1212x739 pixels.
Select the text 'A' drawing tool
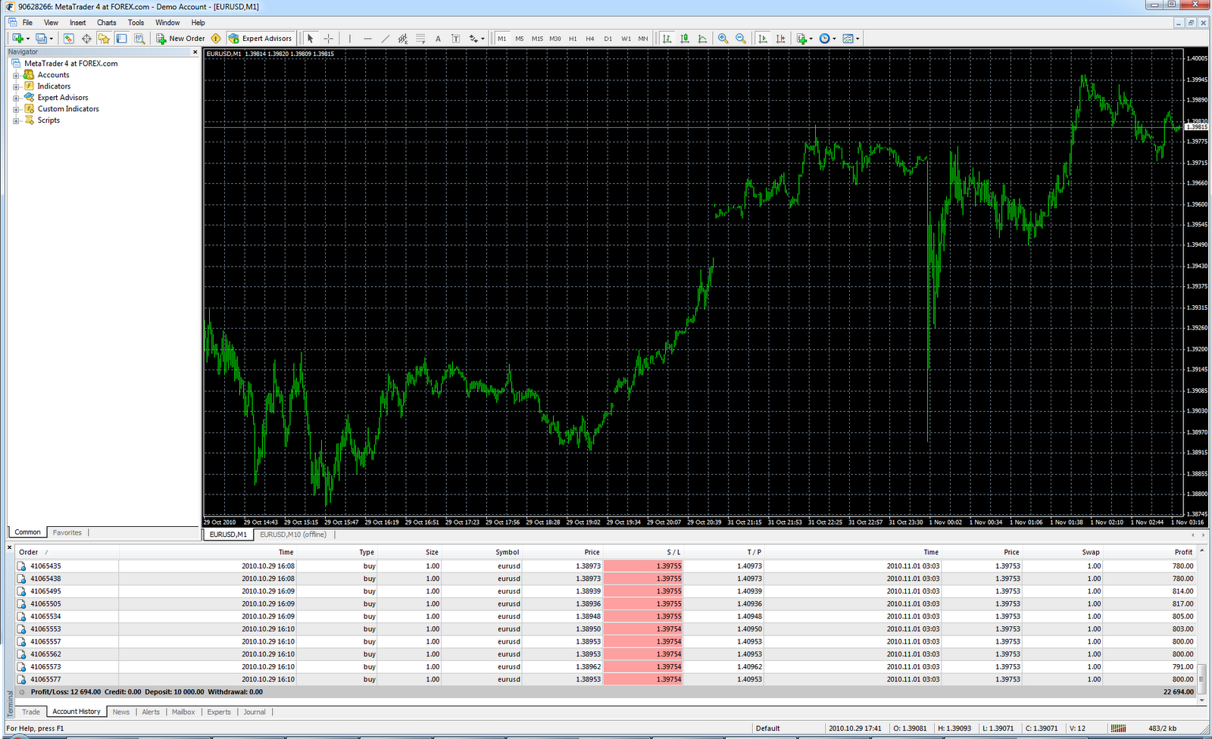(x=438, y=39)
